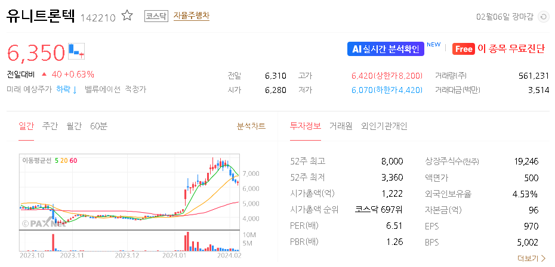
Task: Switch to the 주간 chart tab
Action: (50, 126)
